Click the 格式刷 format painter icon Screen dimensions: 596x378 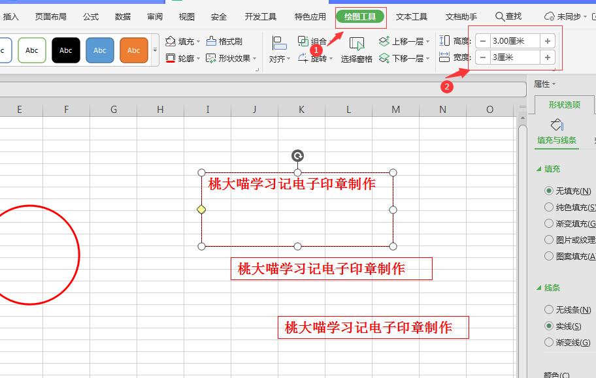pyautogui.click(x=212, y=41)
